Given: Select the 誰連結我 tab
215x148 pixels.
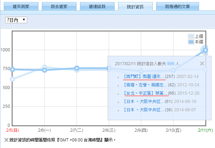Looking at the screenshot, I should pos(97,6).
